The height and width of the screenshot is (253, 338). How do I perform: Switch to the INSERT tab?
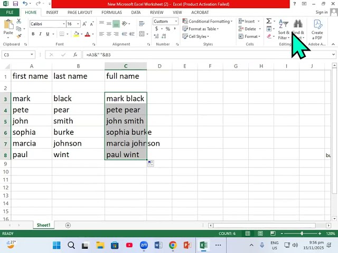coord(52,12)
